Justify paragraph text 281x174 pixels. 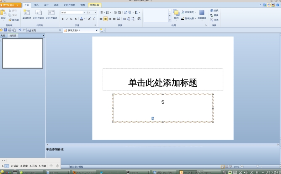pos(114,19)
